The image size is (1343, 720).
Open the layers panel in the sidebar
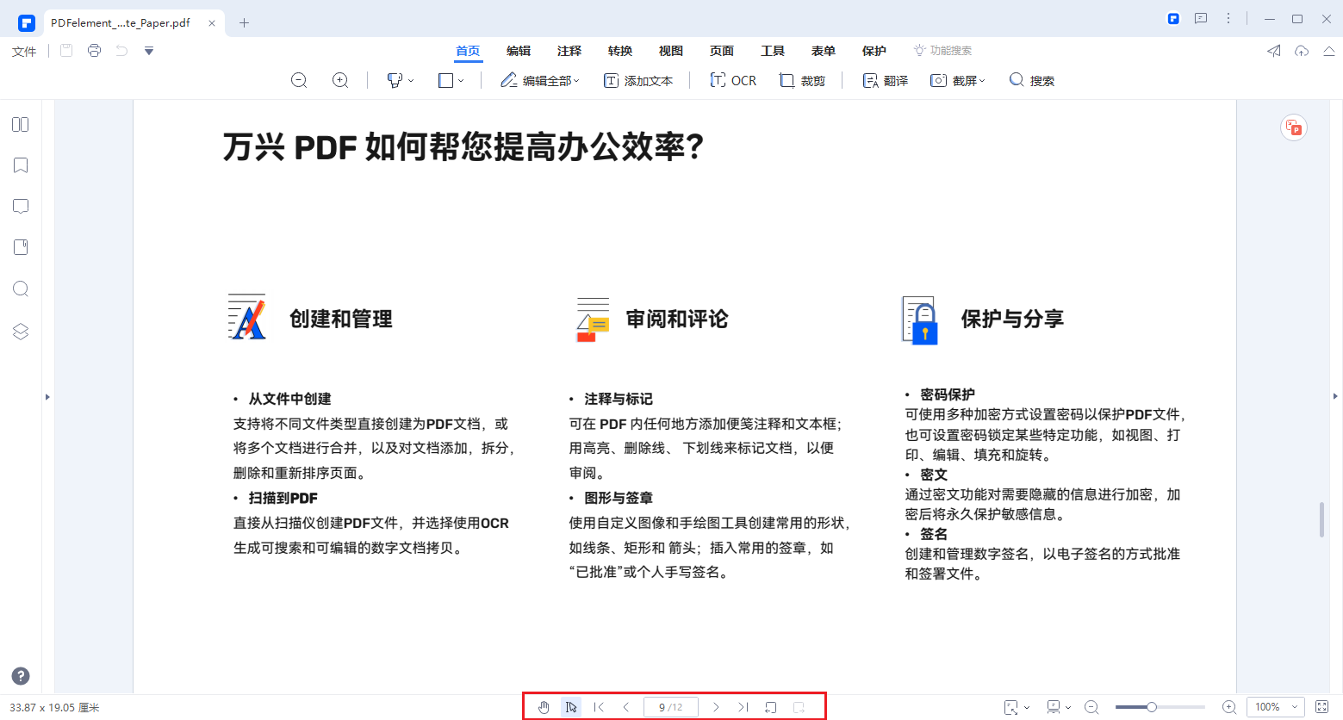tap(20, 331)
